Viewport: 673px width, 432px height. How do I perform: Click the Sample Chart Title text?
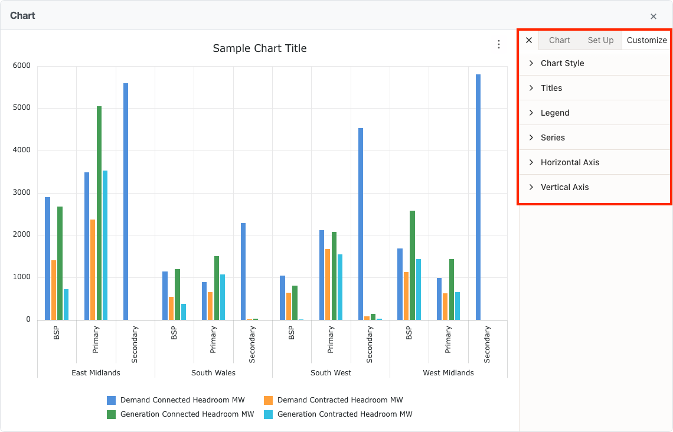point(260,48)
